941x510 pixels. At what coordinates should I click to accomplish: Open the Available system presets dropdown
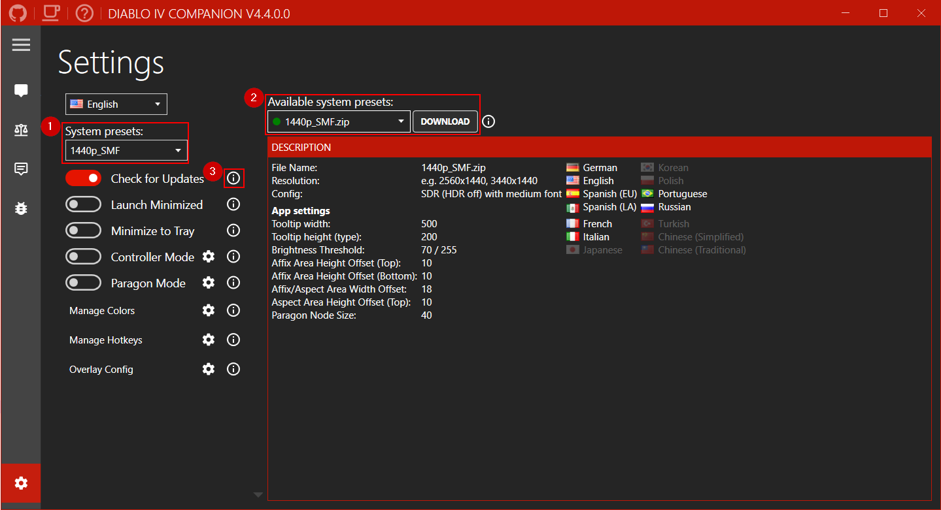coord(339,121)
